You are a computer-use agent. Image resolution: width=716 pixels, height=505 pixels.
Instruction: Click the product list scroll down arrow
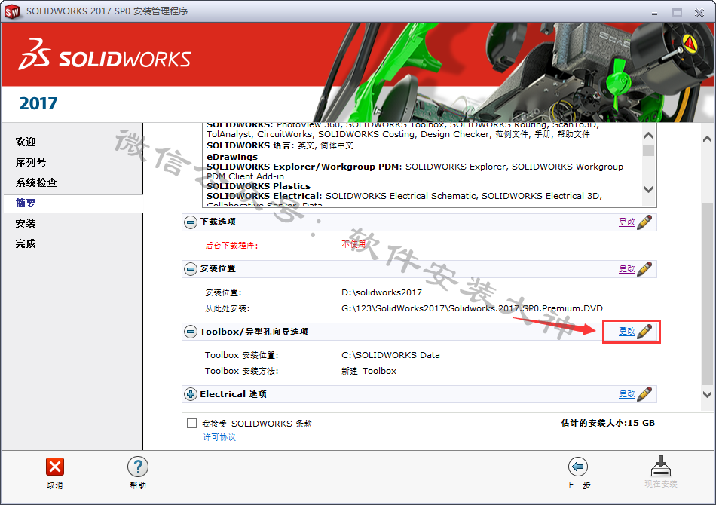point(648,189)
